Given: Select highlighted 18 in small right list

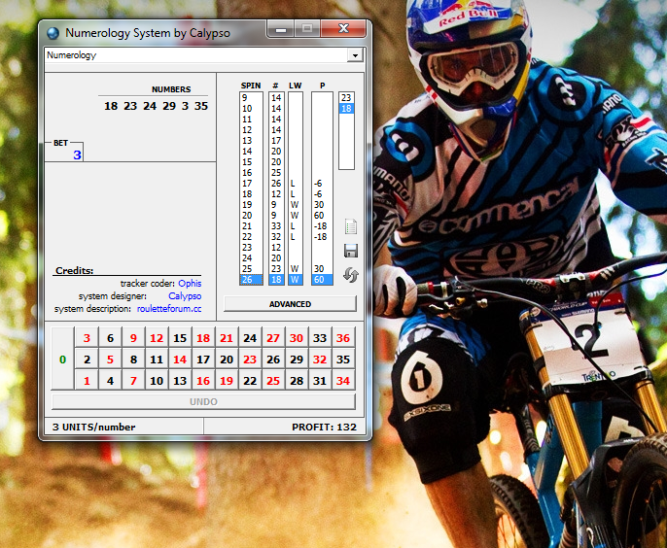Looking at the screenshot, I should click(x=346, y=109).
